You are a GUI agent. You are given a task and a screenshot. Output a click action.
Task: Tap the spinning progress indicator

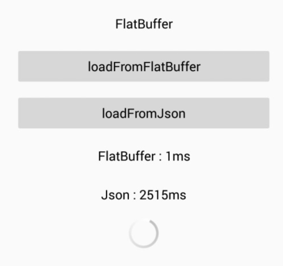point(144,233)
